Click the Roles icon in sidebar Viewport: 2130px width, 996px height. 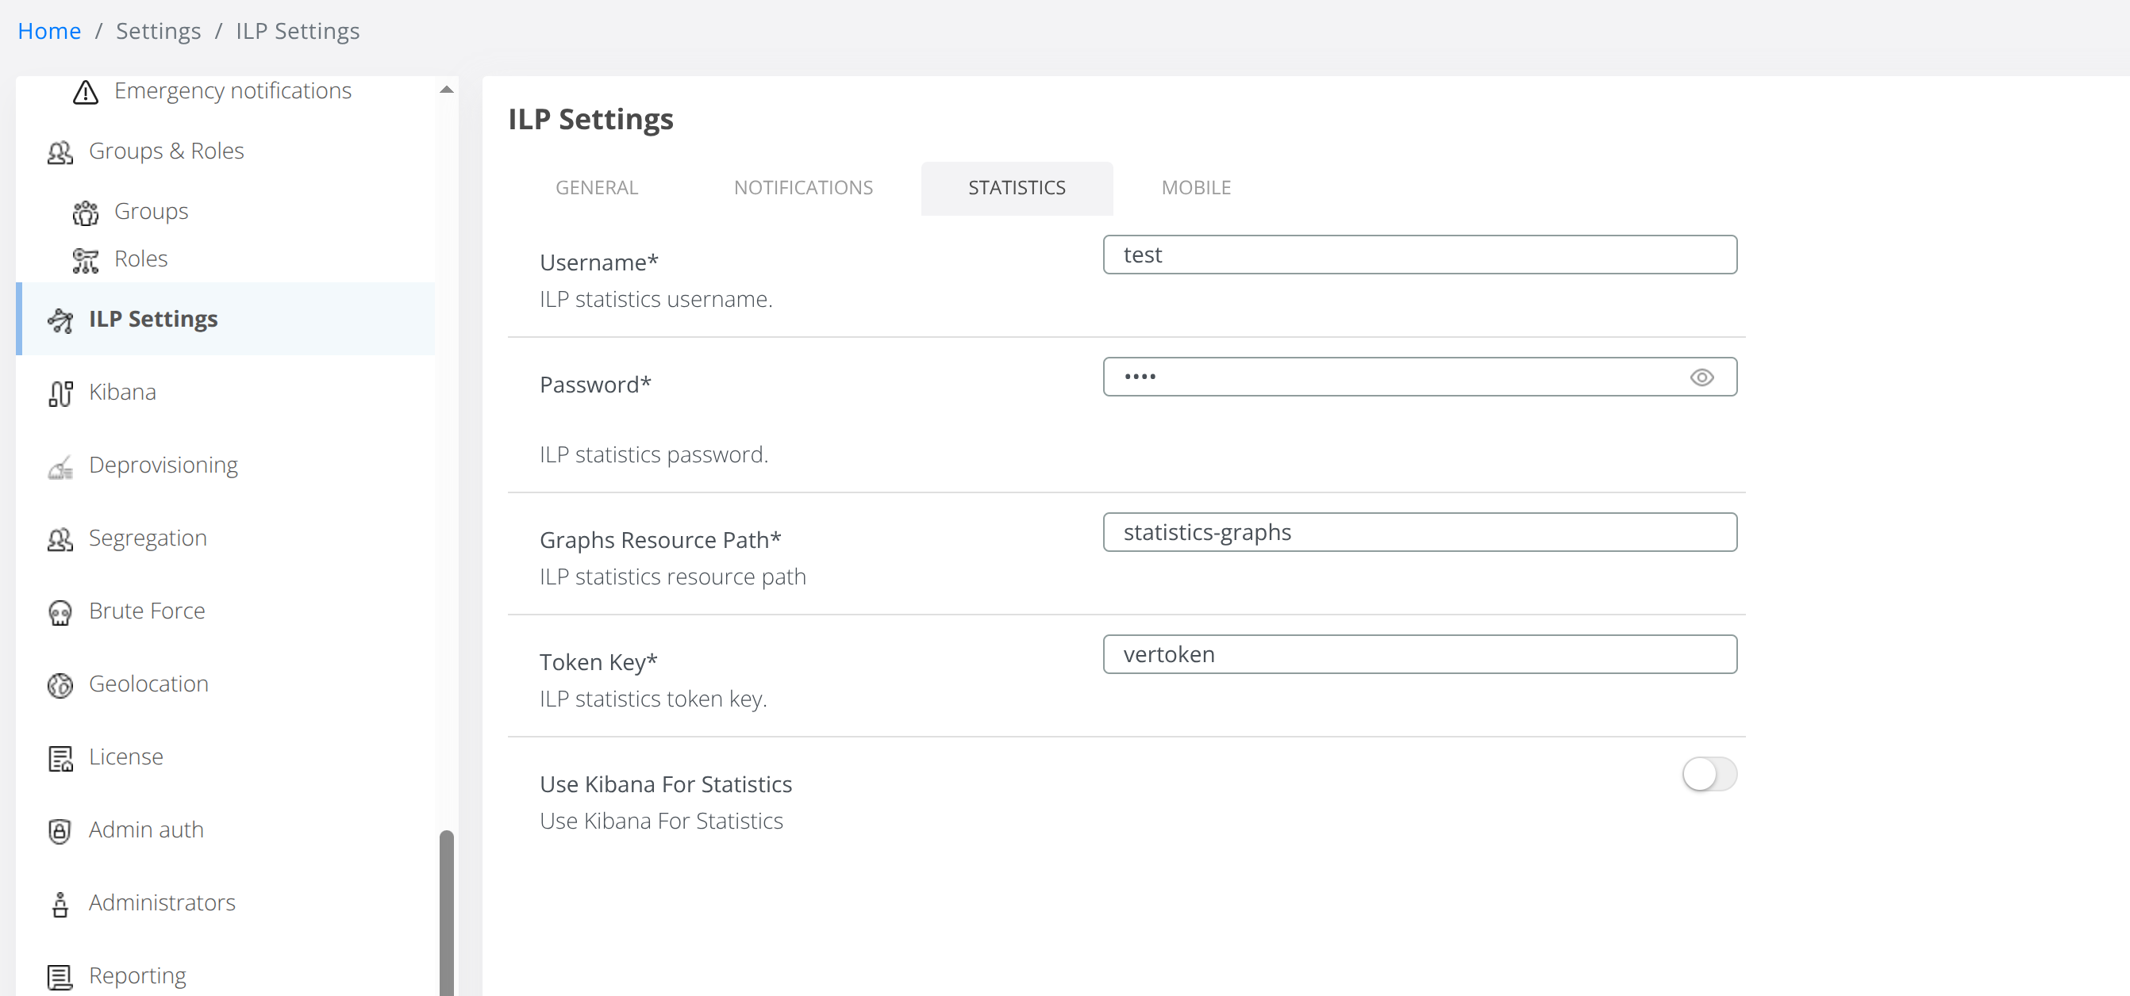tap(85, 260)
